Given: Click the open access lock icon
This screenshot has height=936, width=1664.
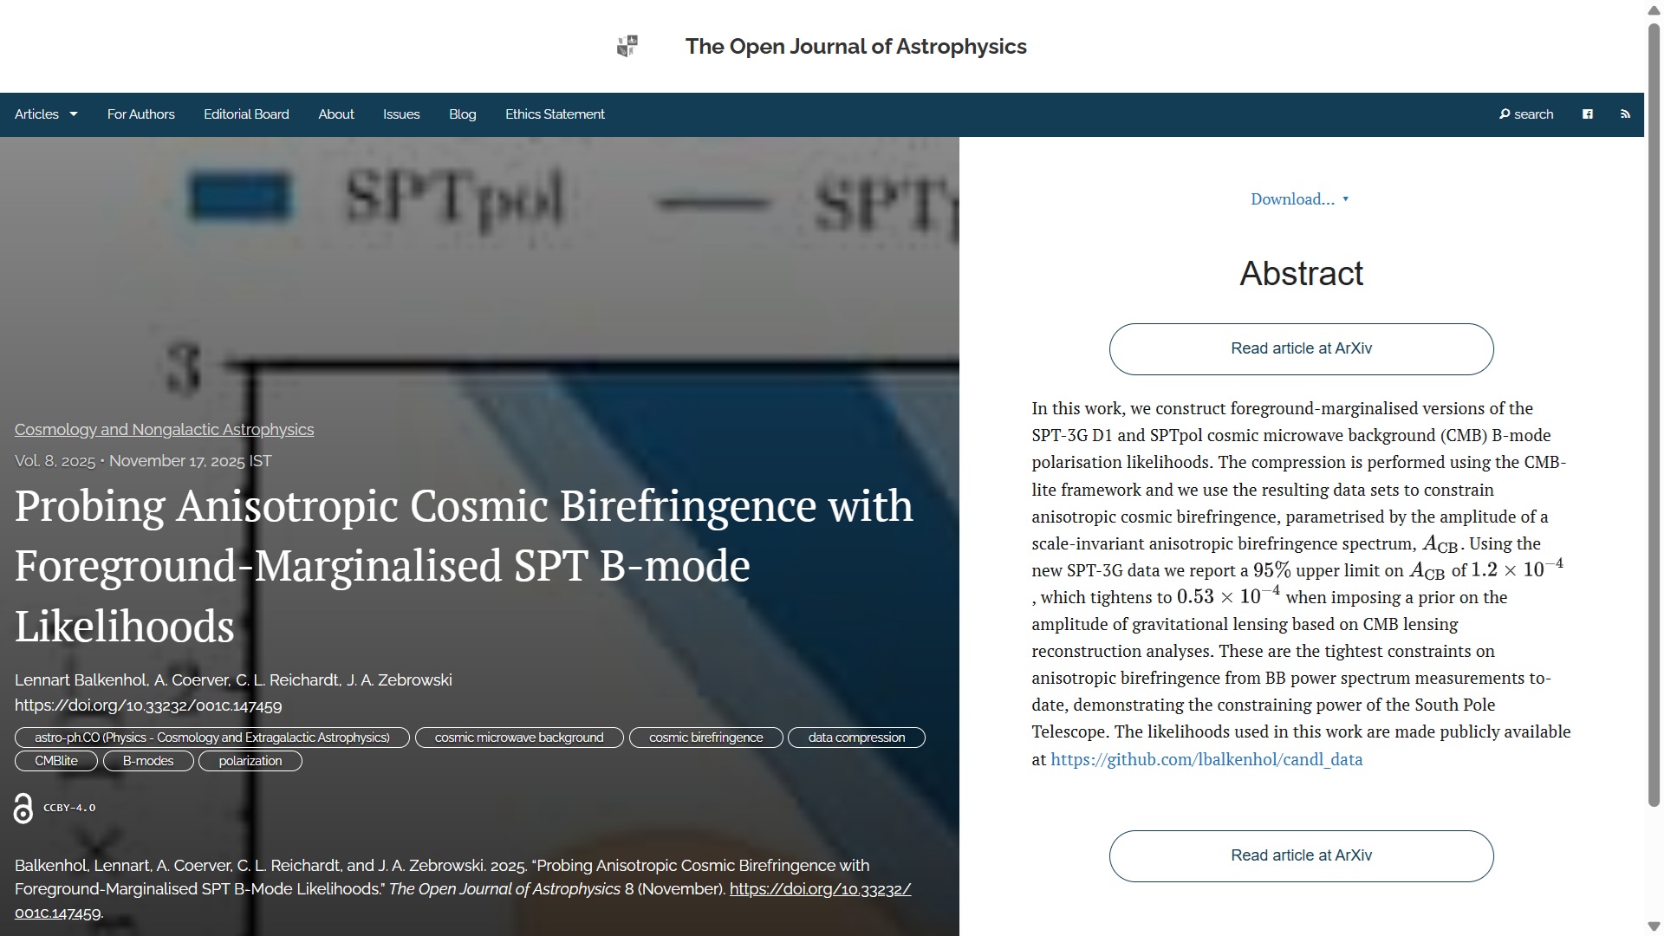Looking at the screenshot, I should (23, 808).
